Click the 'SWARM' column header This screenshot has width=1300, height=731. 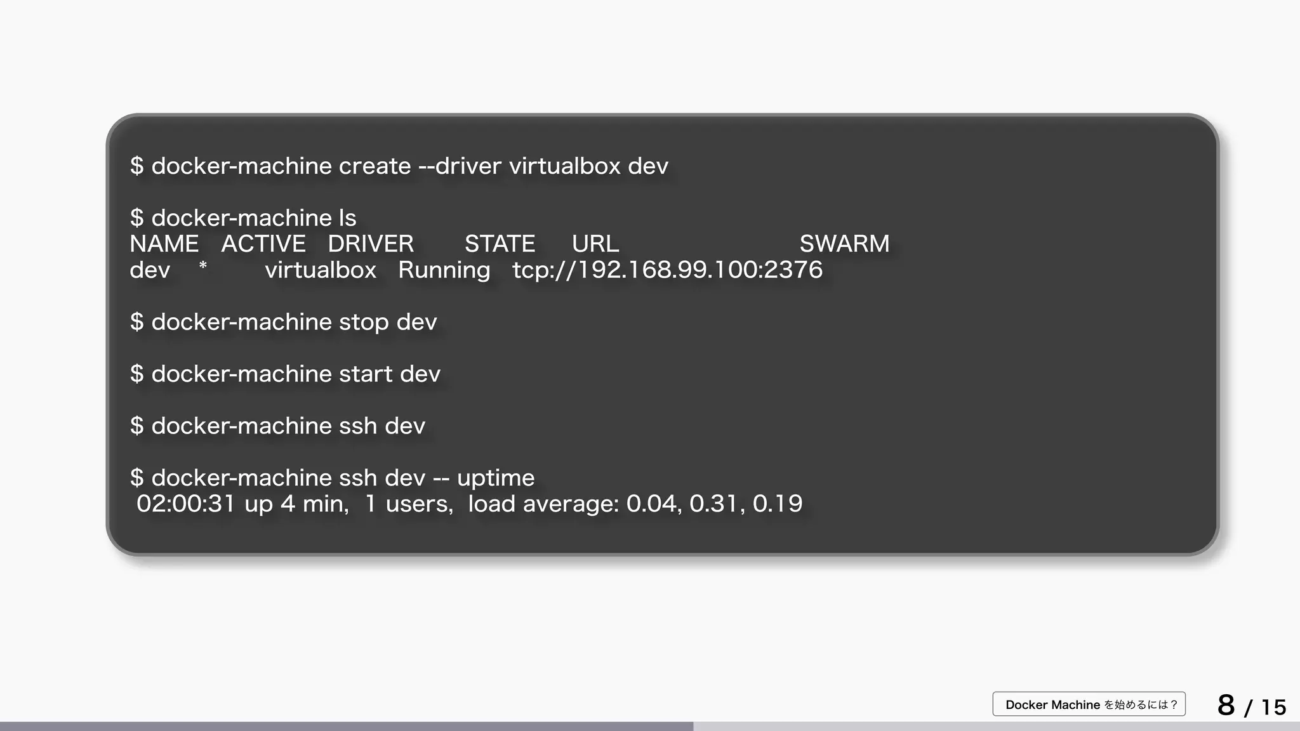pos(844,244)
